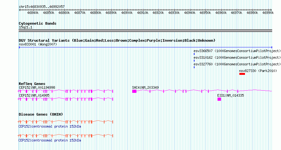The width and height of the screenshot is (281, 150).
Task: Click the 46920k ruler tick label
Action: click(x=158, y=13)
